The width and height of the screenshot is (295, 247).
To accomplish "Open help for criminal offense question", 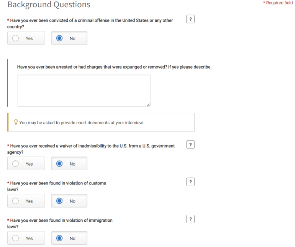I will click(190, 19).
